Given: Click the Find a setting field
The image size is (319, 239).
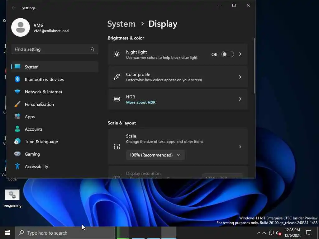Looking at the screenshot, I should click(55, 49).
